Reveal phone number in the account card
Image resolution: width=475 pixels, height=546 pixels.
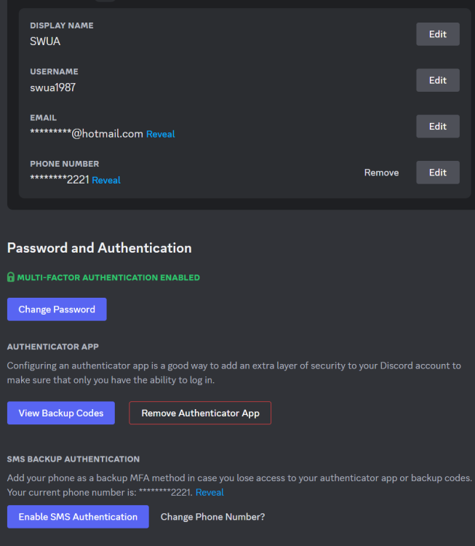(x=106, y=180)
